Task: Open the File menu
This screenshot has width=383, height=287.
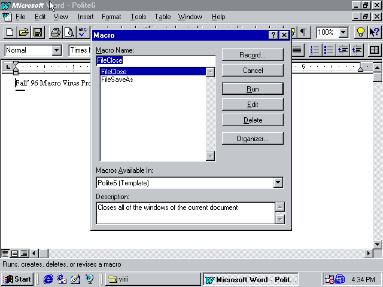Action: pyautogui.click(x=20, y=17)
